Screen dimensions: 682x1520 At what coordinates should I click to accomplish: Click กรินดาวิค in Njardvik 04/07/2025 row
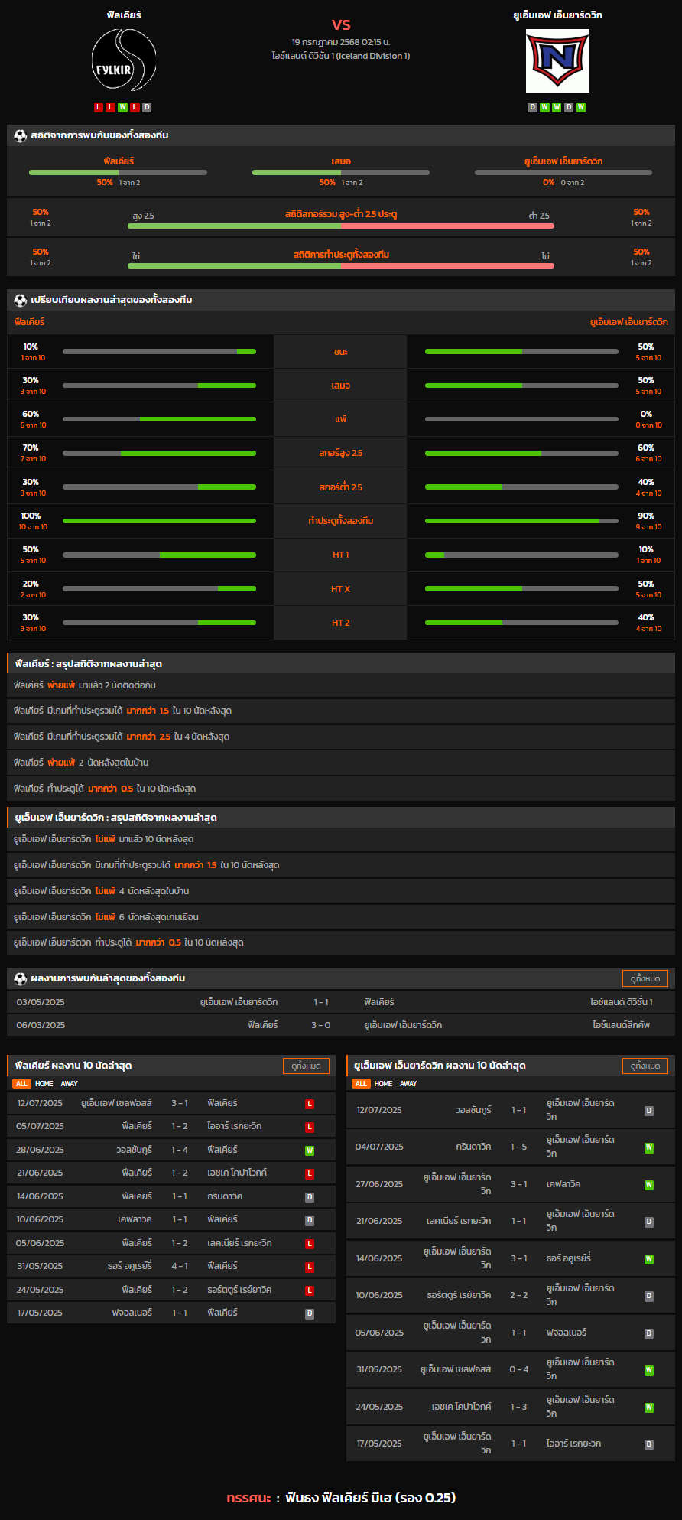(473, 1147)
